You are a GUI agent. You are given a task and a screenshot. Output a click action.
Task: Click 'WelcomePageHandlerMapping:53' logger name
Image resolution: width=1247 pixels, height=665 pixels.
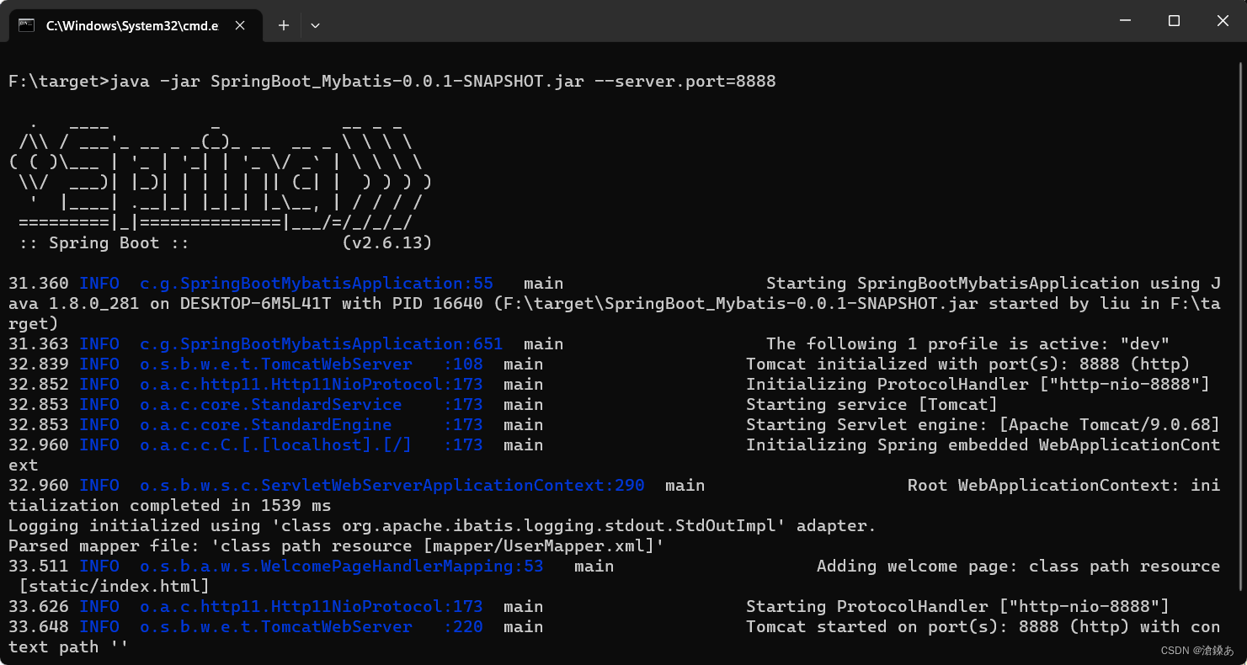(x=342, y=567)
